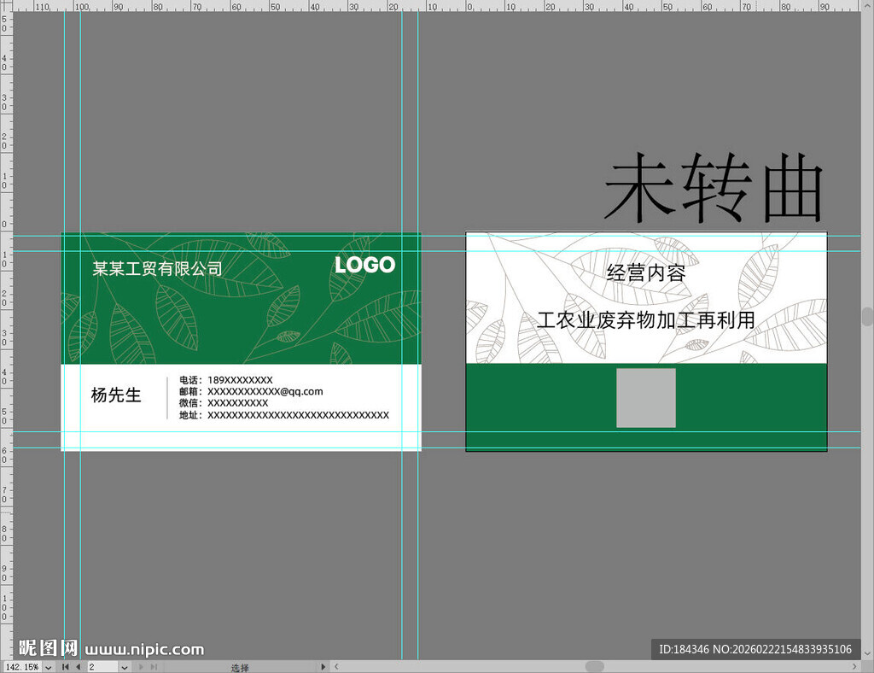Click the status bar overflow arrow
Screen dimensions: 874x673
322,666
